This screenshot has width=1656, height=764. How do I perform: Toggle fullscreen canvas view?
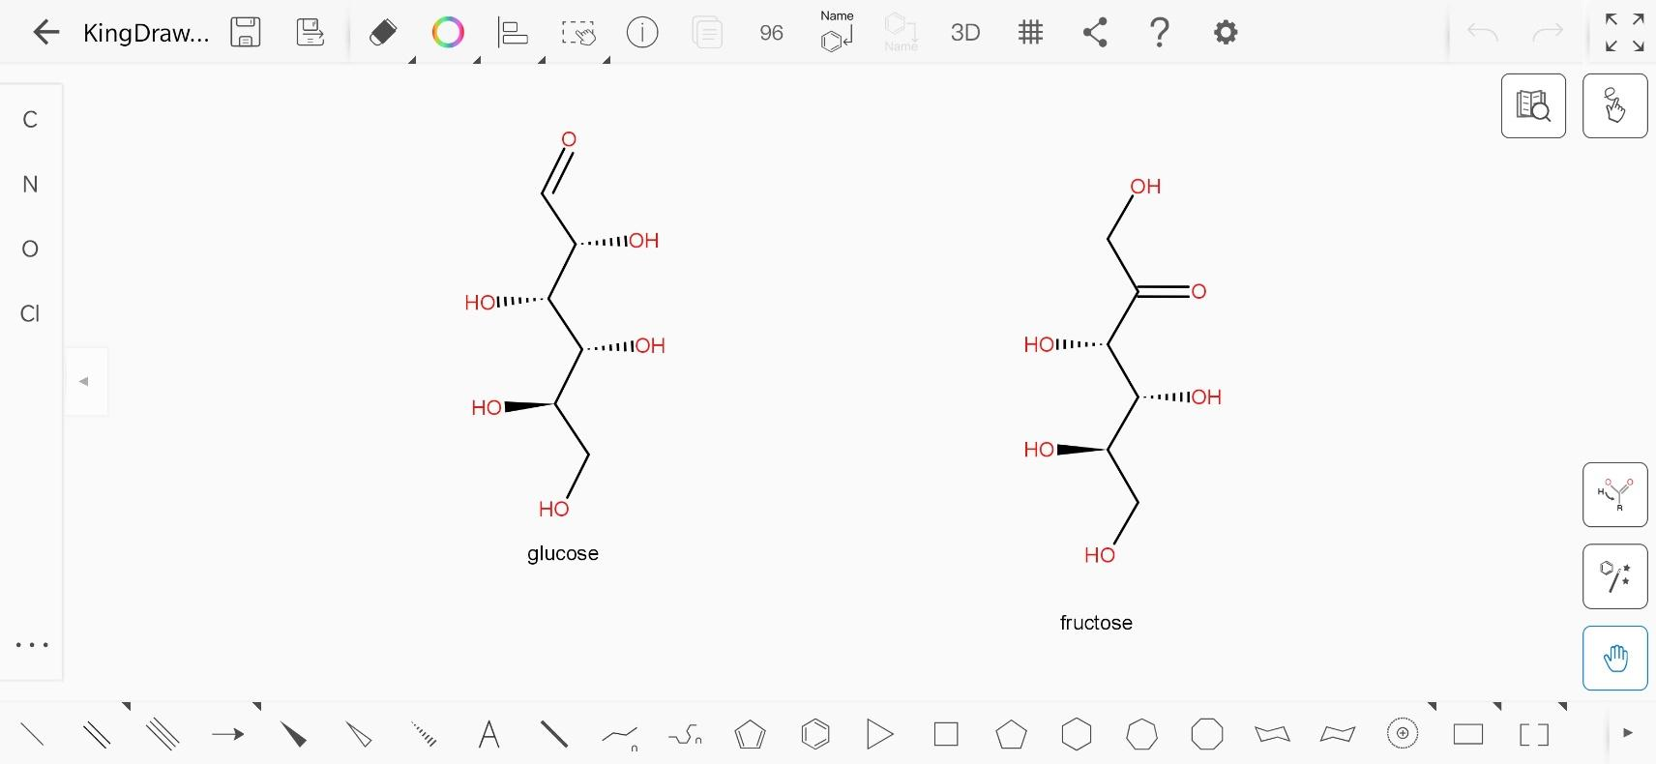click(1624, 33)
